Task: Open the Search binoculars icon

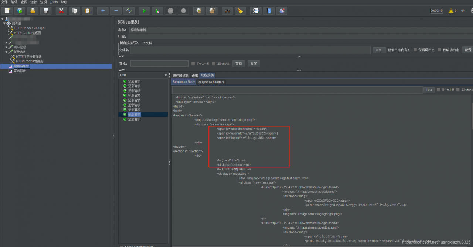Action: click(x=227, y=11)
